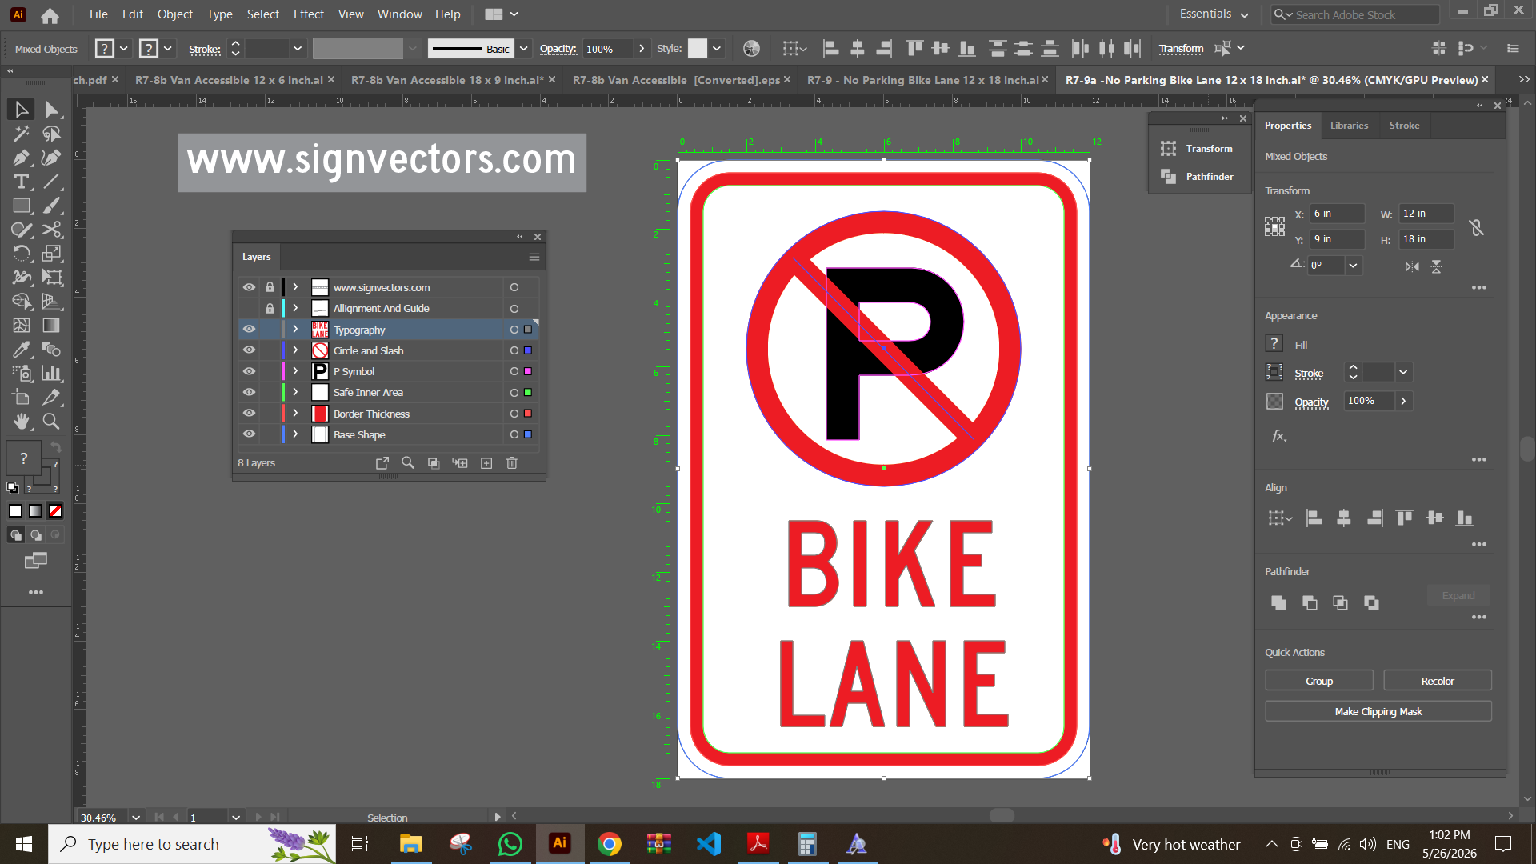Select the Gradient tool
The height and width of the screenshot is (864, 1536).
(x=52, y=326)
